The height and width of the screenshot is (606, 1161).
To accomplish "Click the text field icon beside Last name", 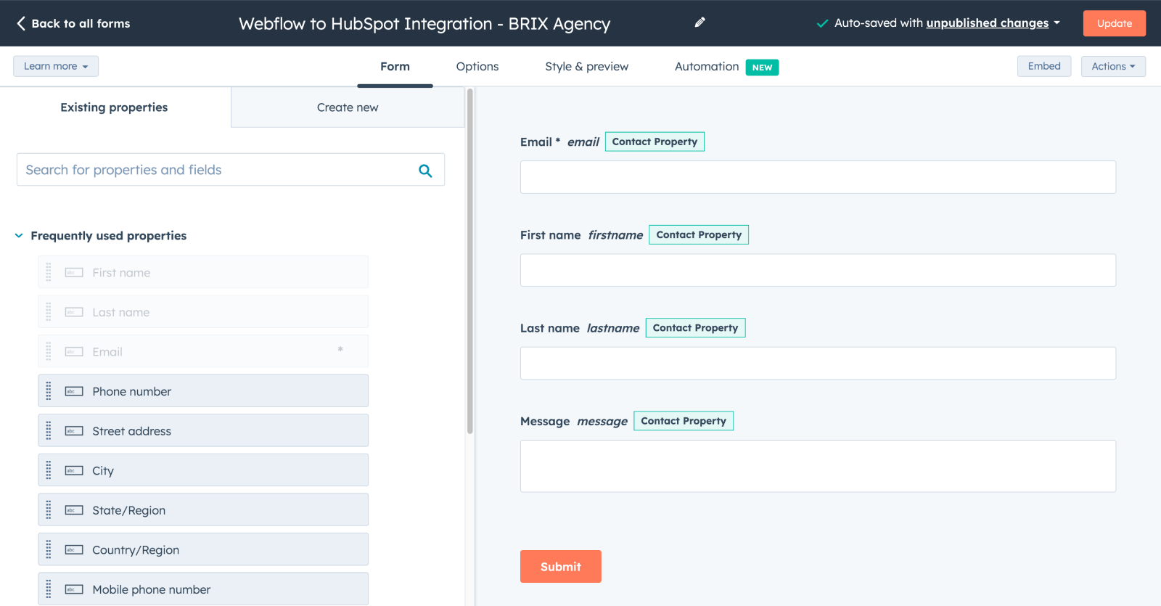I will [x=74, y=312].
